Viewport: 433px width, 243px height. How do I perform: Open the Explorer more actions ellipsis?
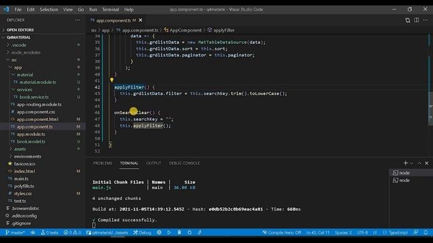click(x=78, y=20)
